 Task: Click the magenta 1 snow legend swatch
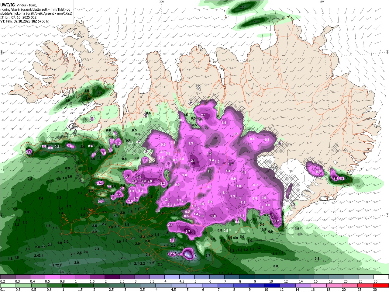coord(82,277)
